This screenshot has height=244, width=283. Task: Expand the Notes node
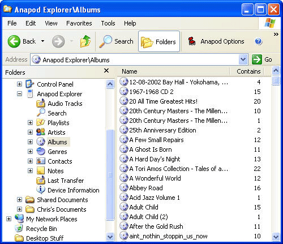point(30,171)
